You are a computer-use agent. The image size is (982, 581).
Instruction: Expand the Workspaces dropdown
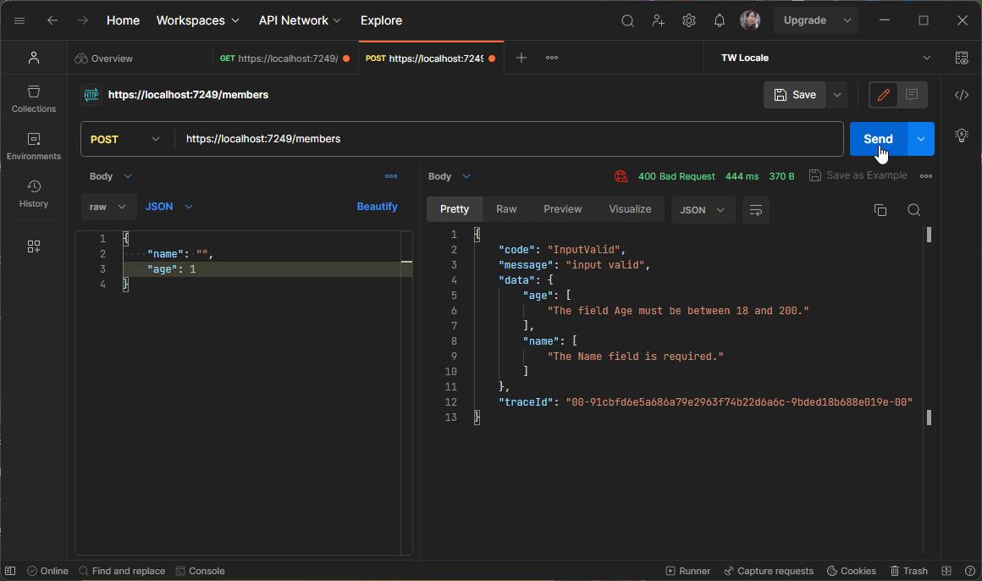[198, 20]
